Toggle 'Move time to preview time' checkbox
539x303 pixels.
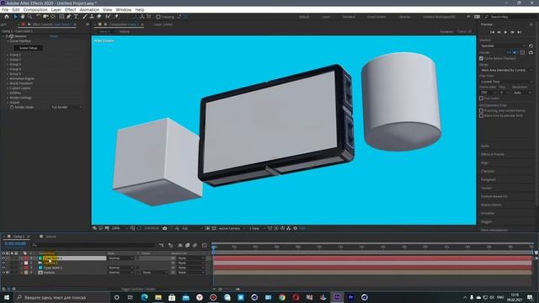click(481, 116)
